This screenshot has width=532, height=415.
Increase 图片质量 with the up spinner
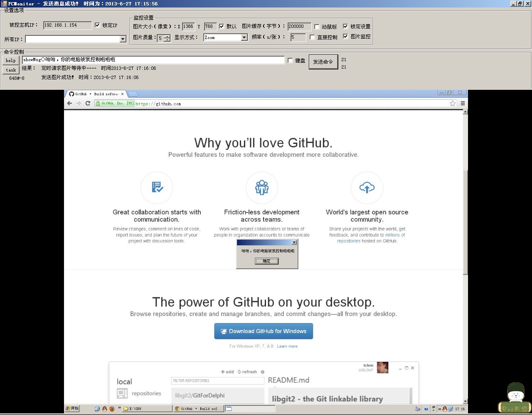tap(167, 36)
